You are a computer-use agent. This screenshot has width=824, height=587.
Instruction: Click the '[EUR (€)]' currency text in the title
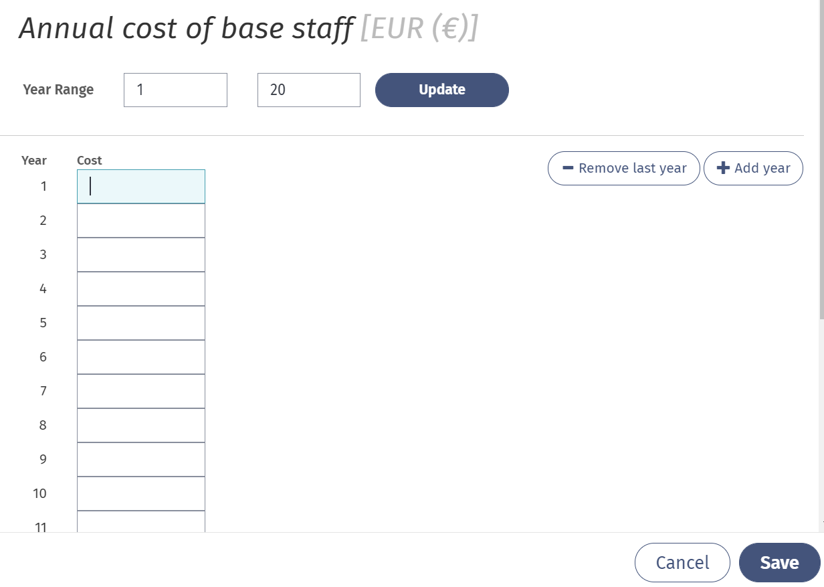tap(419, 29)
